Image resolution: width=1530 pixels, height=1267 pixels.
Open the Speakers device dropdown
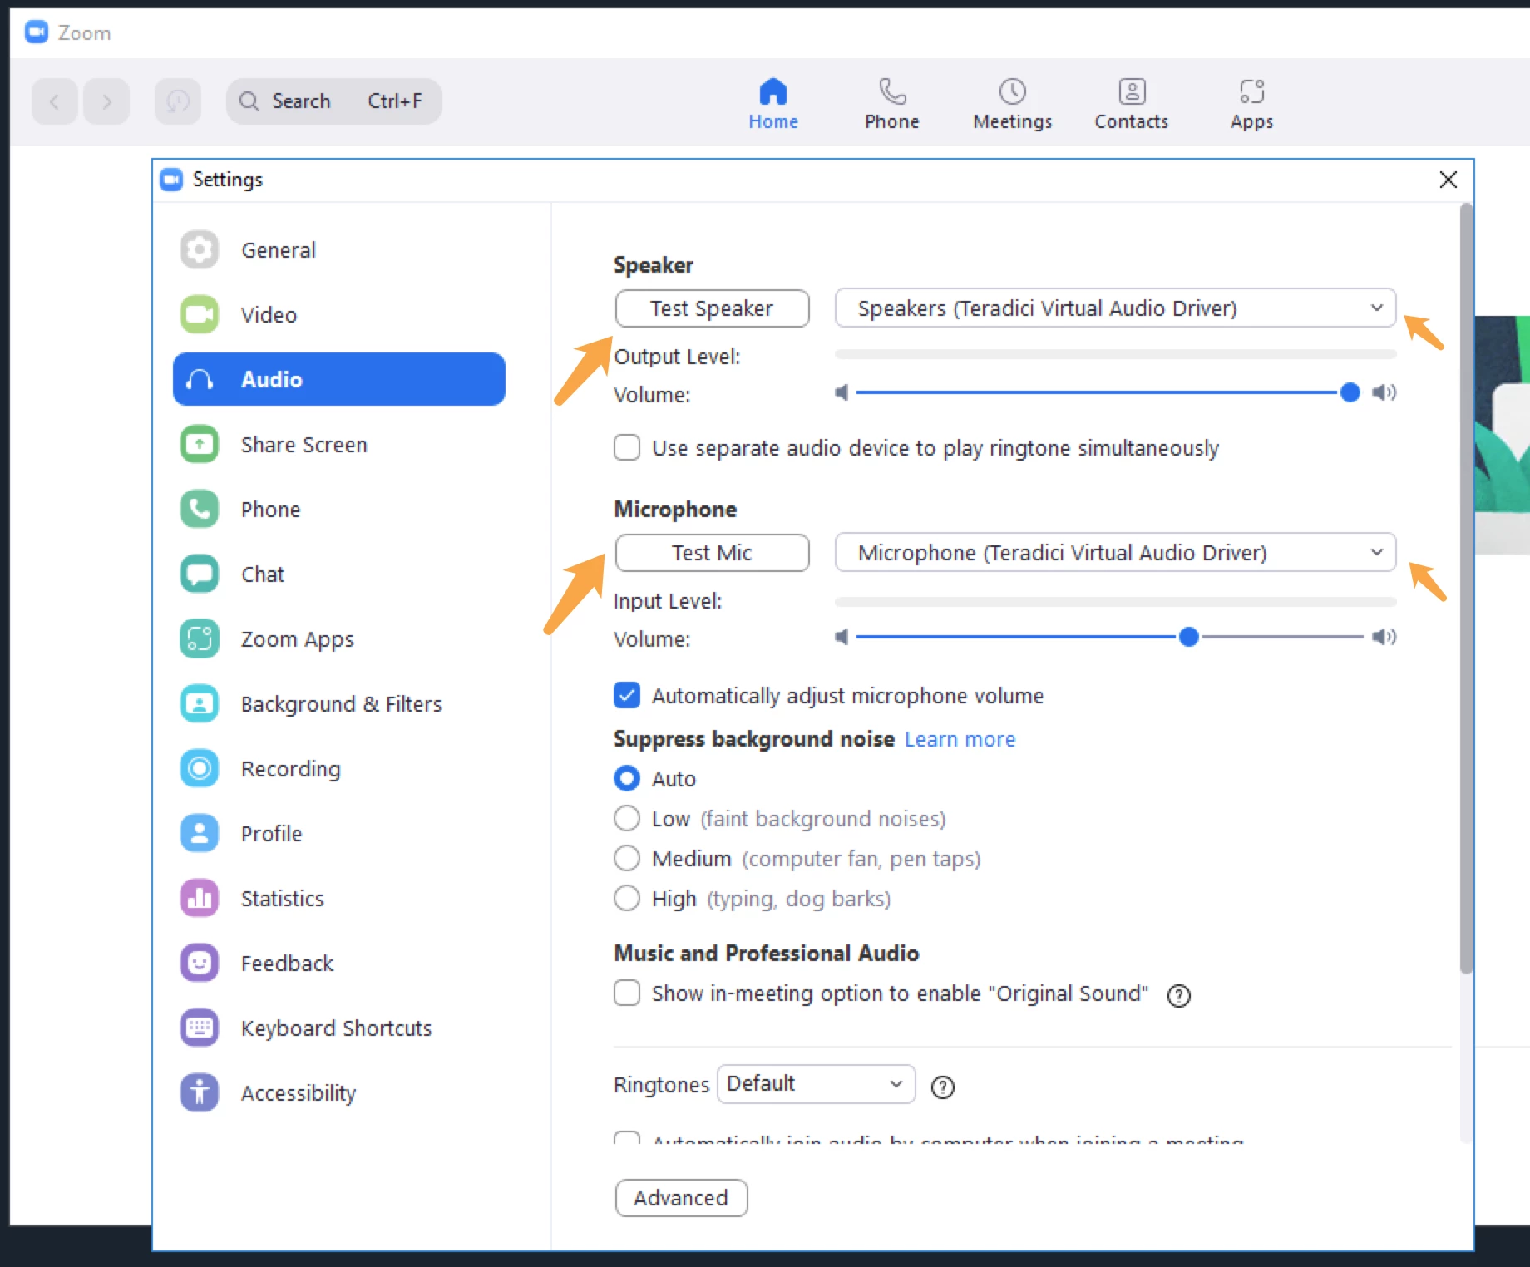click(x=1115, y=308)
